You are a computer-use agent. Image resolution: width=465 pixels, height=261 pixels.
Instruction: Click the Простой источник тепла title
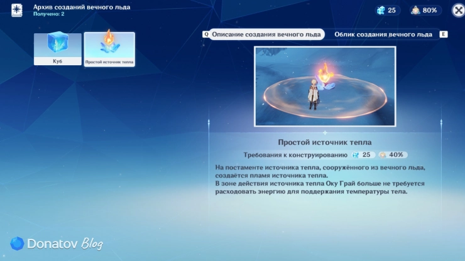coord(325,142)
